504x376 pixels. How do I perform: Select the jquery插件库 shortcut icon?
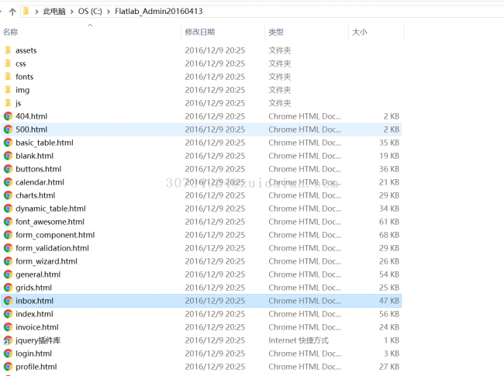point(8,340)
